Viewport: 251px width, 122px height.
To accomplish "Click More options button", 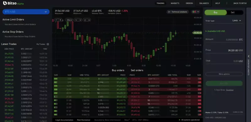I will [224, 74].
